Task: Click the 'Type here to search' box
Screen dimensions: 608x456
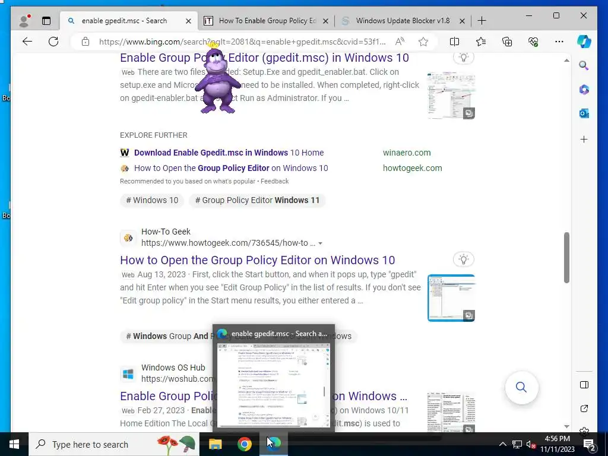Action: pos(113,444)
